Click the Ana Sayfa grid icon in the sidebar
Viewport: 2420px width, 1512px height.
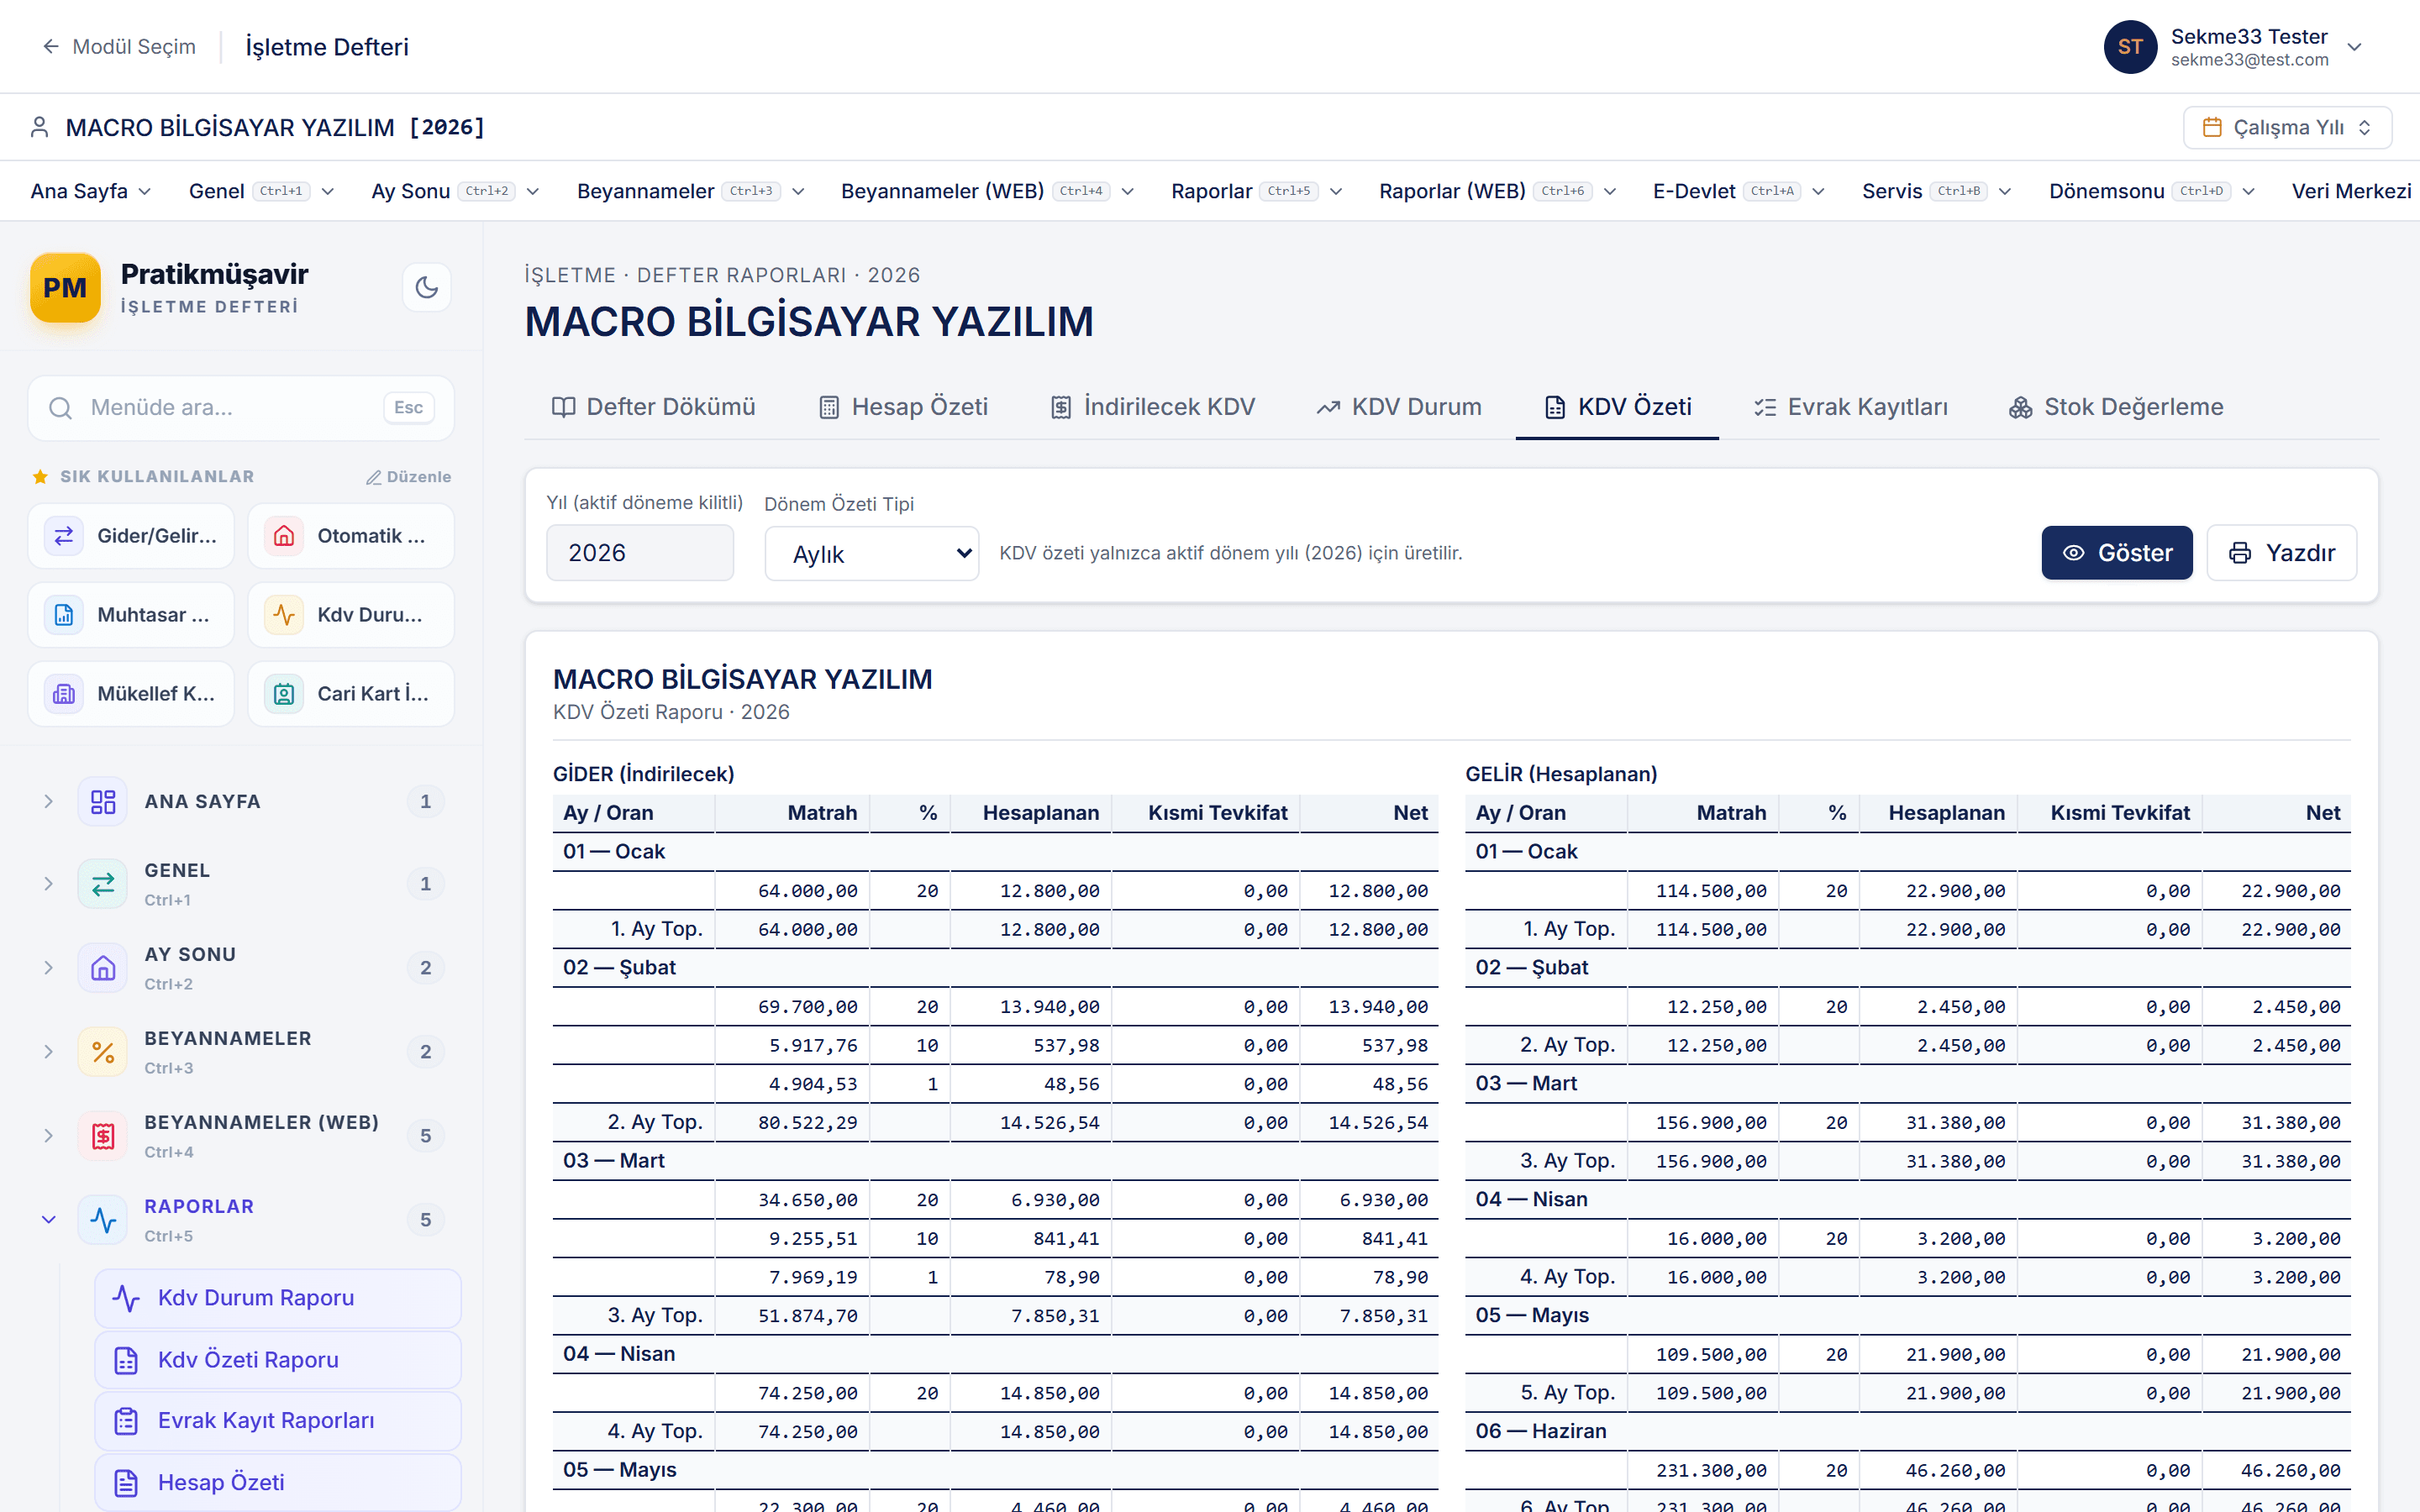(103, 802)
